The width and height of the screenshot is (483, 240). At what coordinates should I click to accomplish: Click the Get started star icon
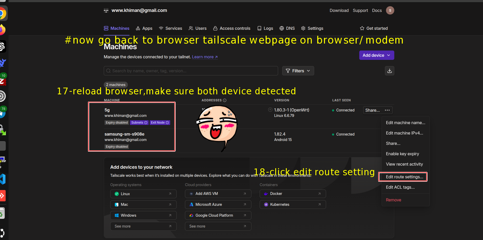362,28
